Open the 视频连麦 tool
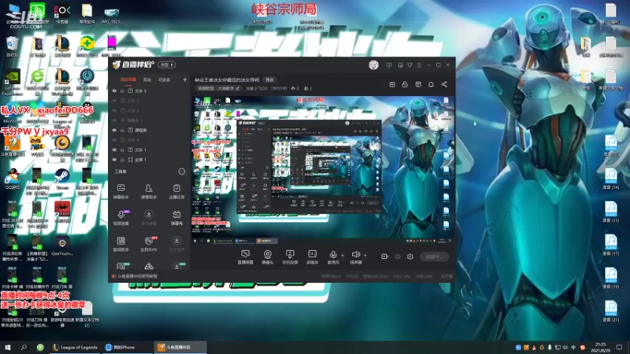 coord(121,217)
